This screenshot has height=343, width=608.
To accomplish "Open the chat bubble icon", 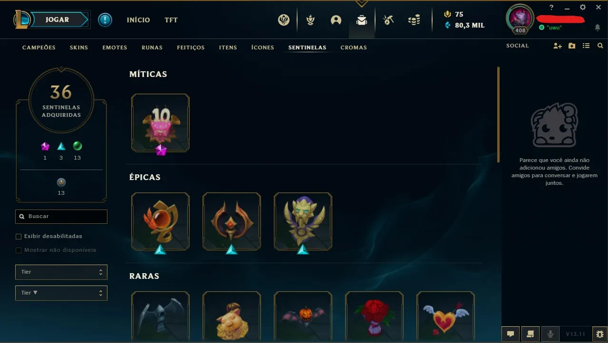I will point(510,333).
